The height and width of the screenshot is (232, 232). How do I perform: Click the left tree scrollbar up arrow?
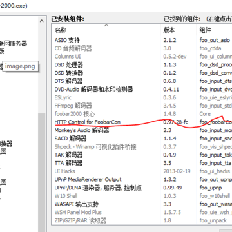click(41, 21)
